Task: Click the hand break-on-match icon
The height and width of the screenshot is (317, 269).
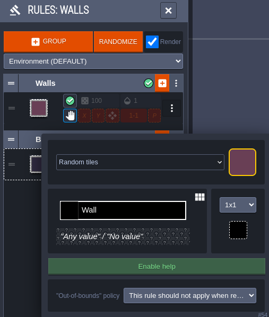Action: [70, 116]
